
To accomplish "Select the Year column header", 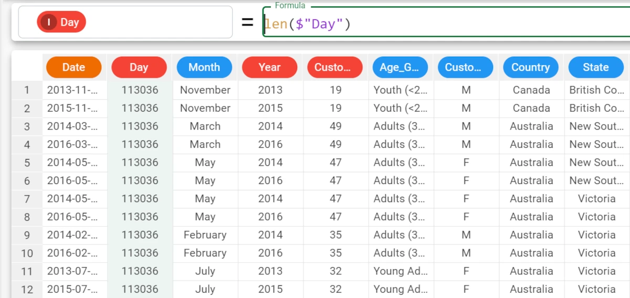I will (269, 67).
